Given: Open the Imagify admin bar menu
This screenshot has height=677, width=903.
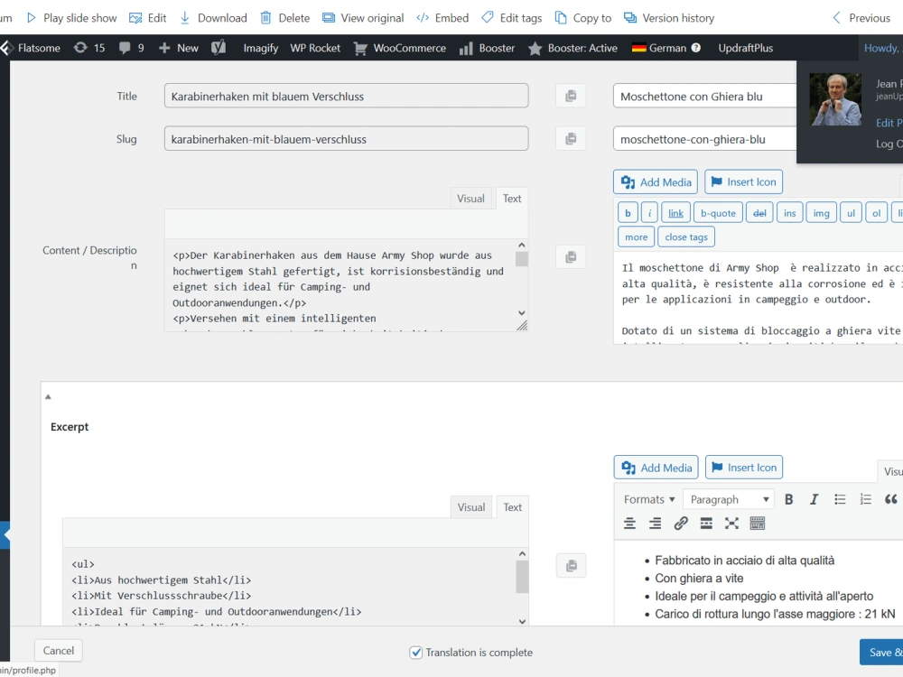Looking at the screenshot, I should pos(260,48).
